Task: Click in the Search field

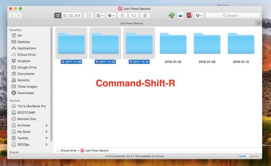Action: [233, 16]
